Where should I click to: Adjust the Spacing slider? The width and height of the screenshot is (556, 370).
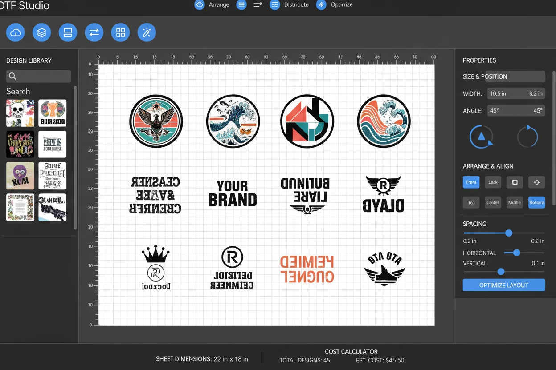point(508,233)
